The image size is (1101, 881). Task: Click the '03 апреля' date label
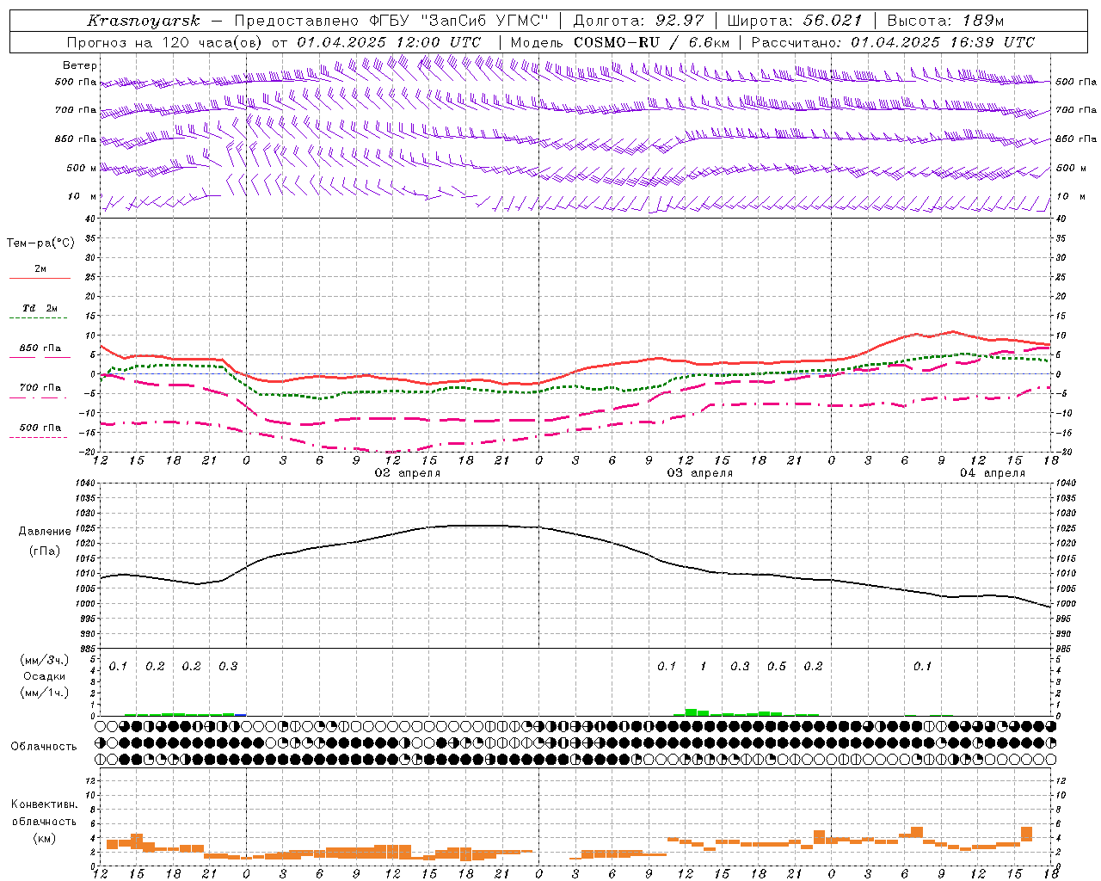click(x=700, y=473)
